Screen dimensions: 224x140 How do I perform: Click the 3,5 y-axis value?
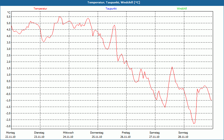pyautogui.click(x=9, y=43)
